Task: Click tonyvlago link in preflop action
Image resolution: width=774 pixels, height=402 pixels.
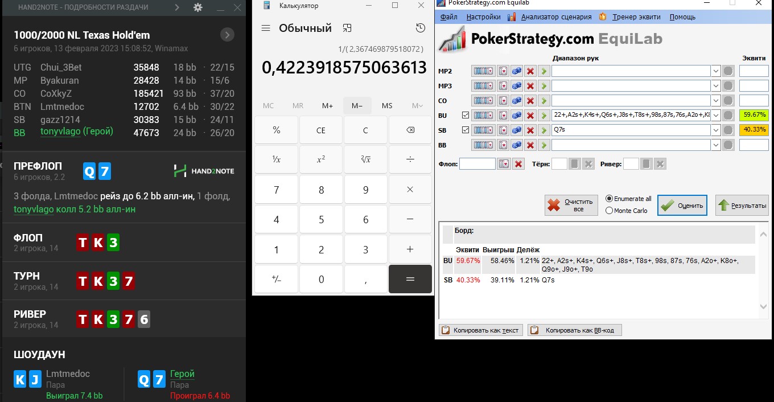Action: [34, 209]
